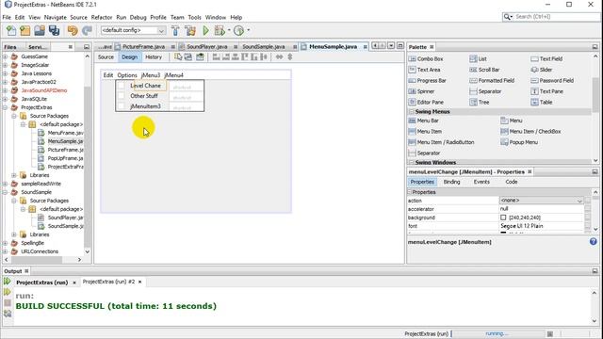Open the ProjectExtras (run) #2 output tab
Image resolution: width=603 pixels, height=339 pixels.
click(108, 282)
